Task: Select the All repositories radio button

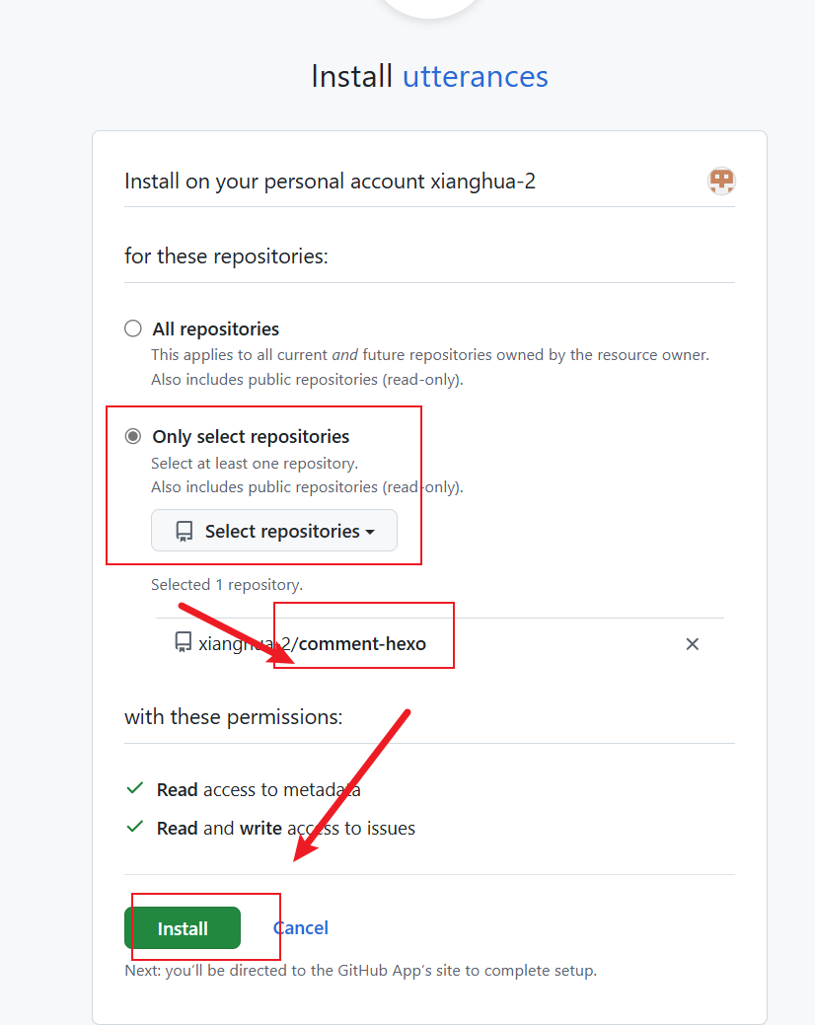Action: click(133, 329)
